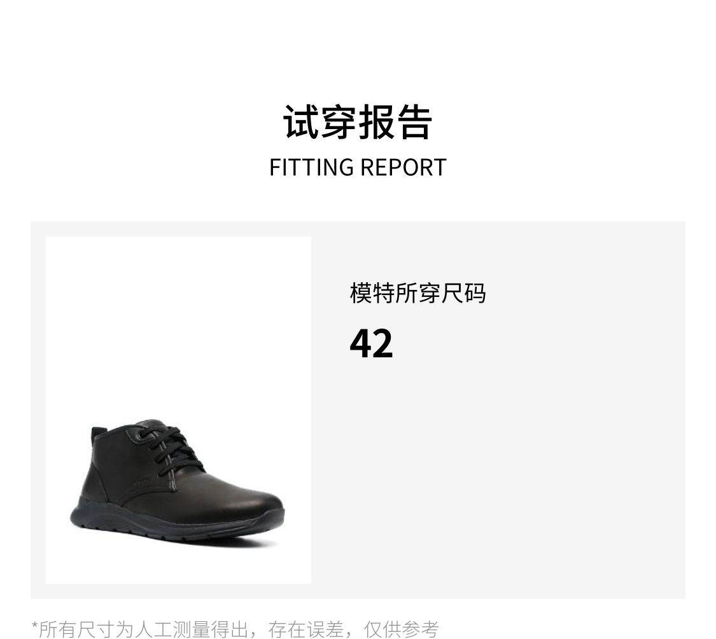The image size is (716, 639).
Task: Click the 试穿报告 heading
Action: (358, 122)
